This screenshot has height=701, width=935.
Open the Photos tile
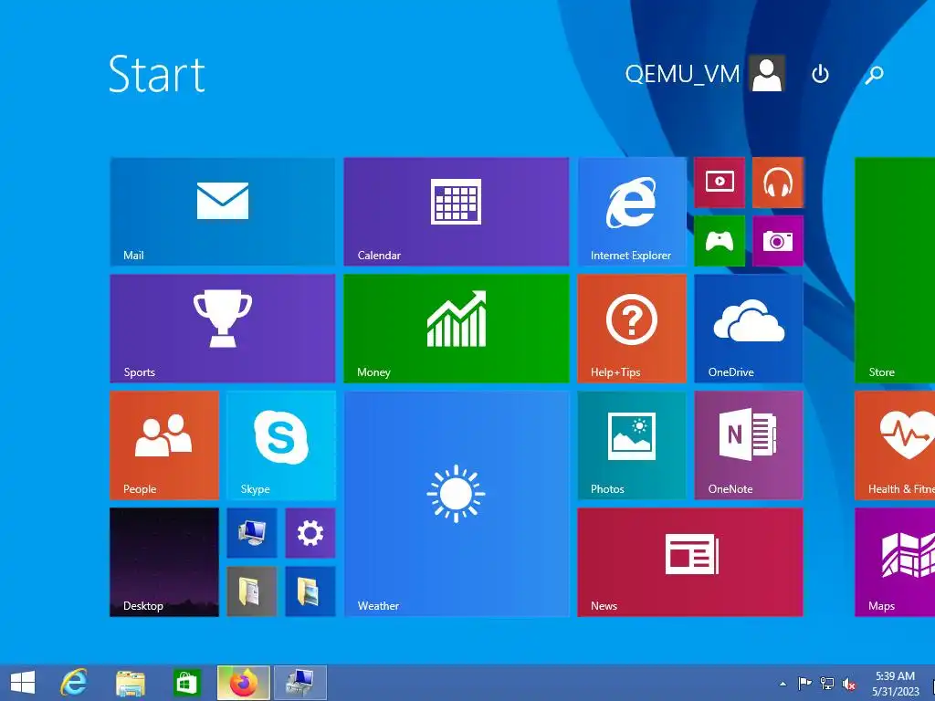click(x=632, y=445)
